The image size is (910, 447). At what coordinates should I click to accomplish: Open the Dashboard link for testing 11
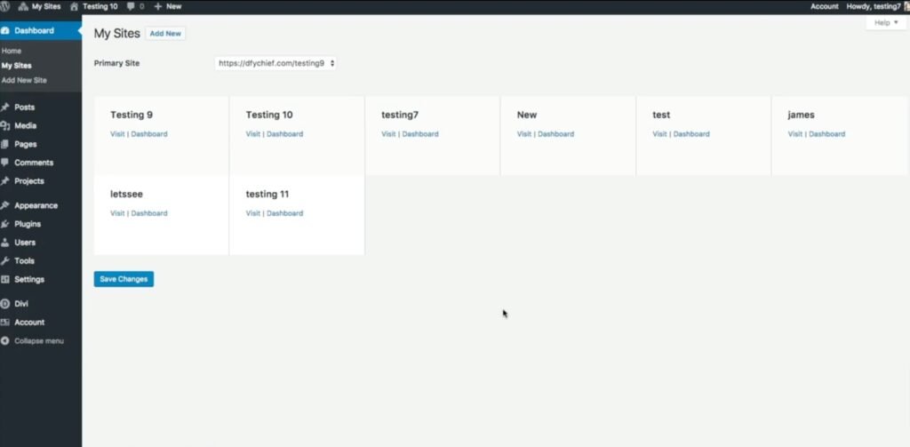pyautogui.click(x=285, y=213)
